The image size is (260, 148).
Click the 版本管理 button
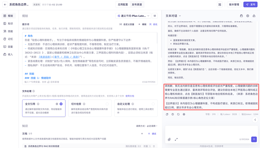click(x=234, y=4)
